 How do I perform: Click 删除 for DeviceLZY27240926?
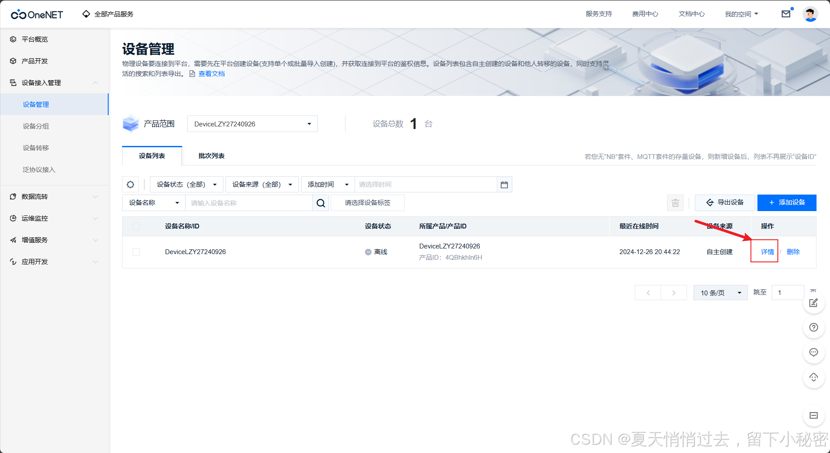(x=793, y=252)
